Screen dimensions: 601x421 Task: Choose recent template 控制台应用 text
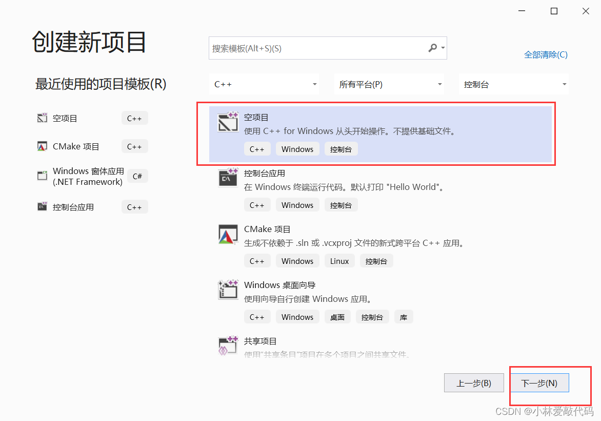tap(73, 207)
